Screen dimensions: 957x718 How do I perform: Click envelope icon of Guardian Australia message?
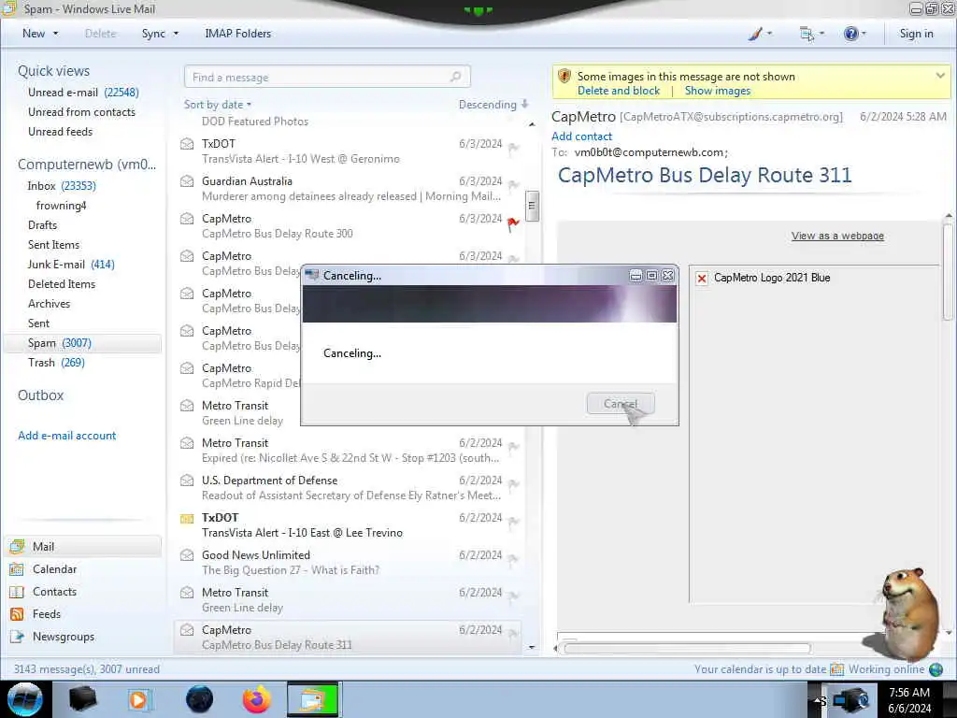pyautogui.click(x=187, y=181)
